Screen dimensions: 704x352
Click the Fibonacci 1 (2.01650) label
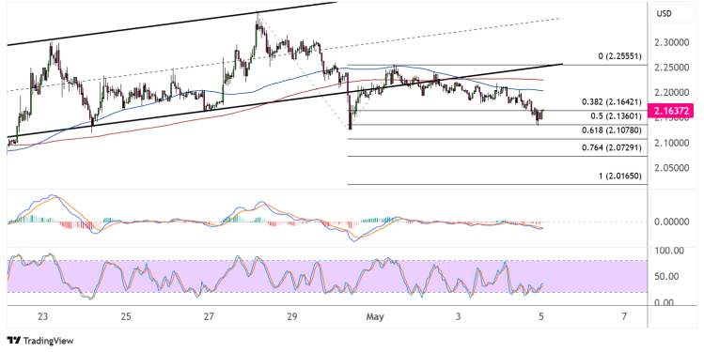620,176
